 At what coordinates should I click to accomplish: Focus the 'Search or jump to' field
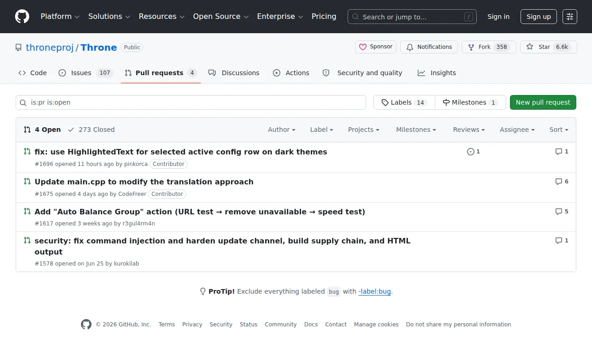click(412, 17)
